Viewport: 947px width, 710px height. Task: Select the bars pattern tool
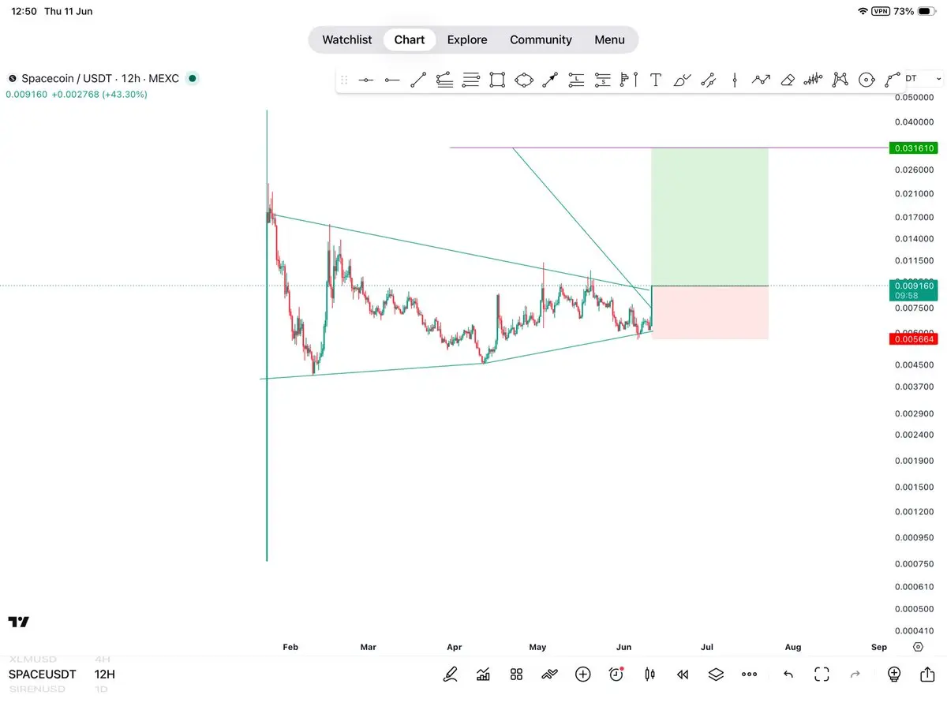click(x=813, y=80)
